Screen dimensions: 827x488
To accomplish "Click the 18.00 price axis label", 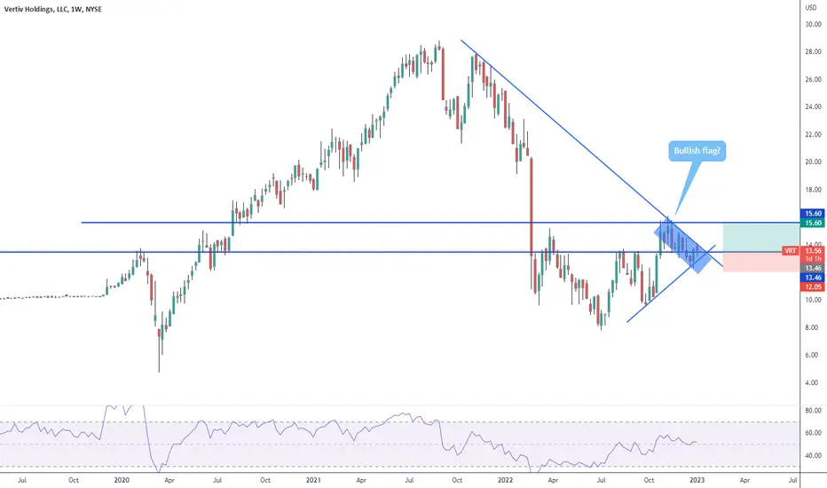I will point(813,189).
